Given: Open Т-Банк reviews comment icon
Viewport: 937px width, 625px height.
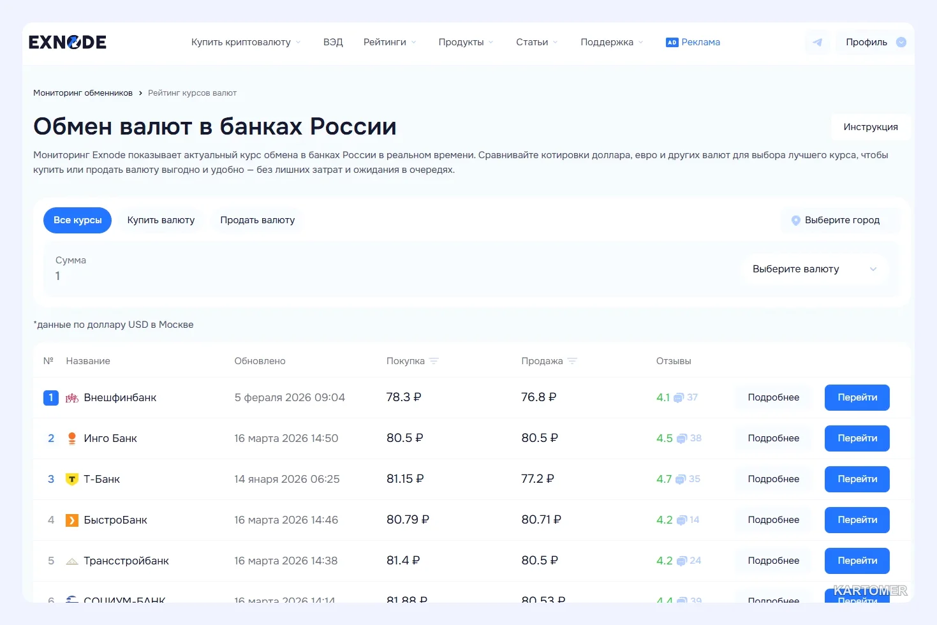Looking at the screenshot, I should tap(681, 480).
